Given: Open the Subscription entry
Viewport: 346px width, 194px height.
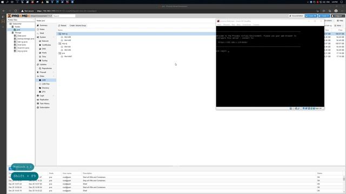Looking at the screenshot, I should click(44, 108).
